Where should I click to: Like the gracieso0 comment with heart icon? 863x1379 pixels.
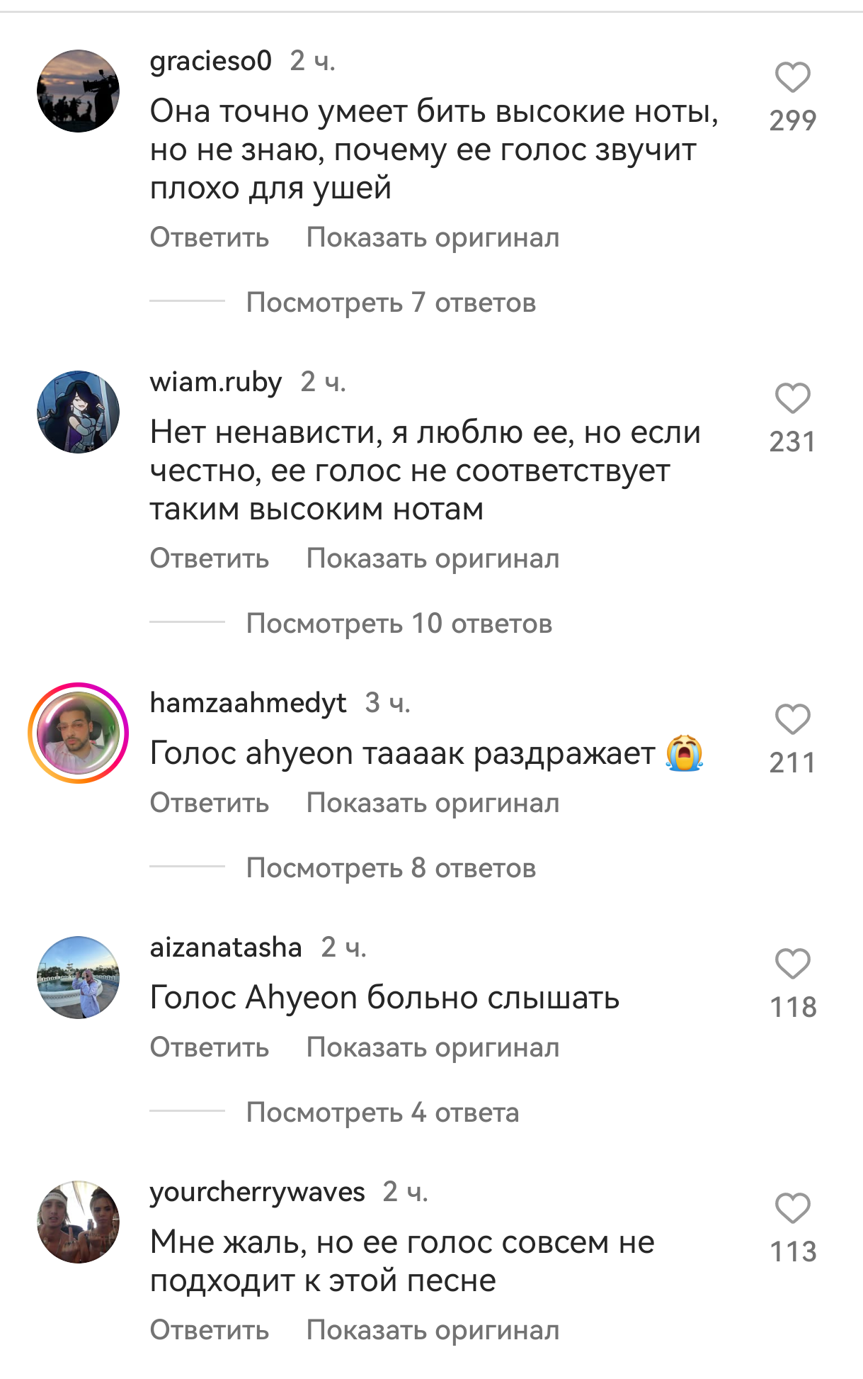(792, 78)
